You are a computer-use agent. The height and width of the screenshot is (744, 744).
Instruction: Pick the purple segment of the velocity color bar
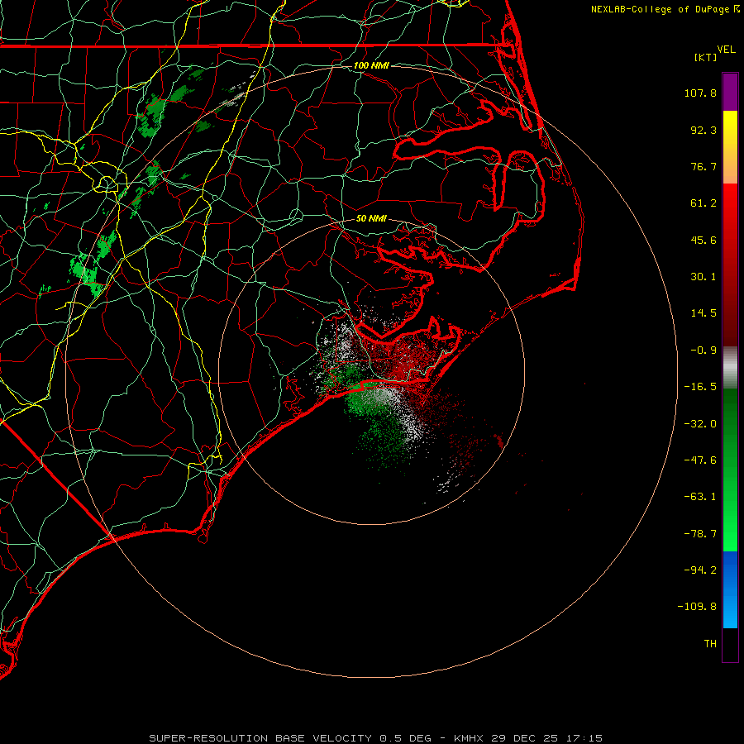tap(730, 93)
